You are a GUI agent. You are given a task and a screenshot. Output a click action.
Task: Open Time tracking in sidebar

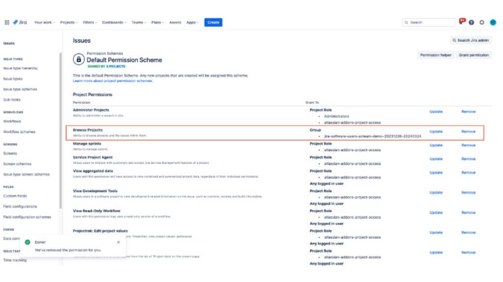pos(15,260)
